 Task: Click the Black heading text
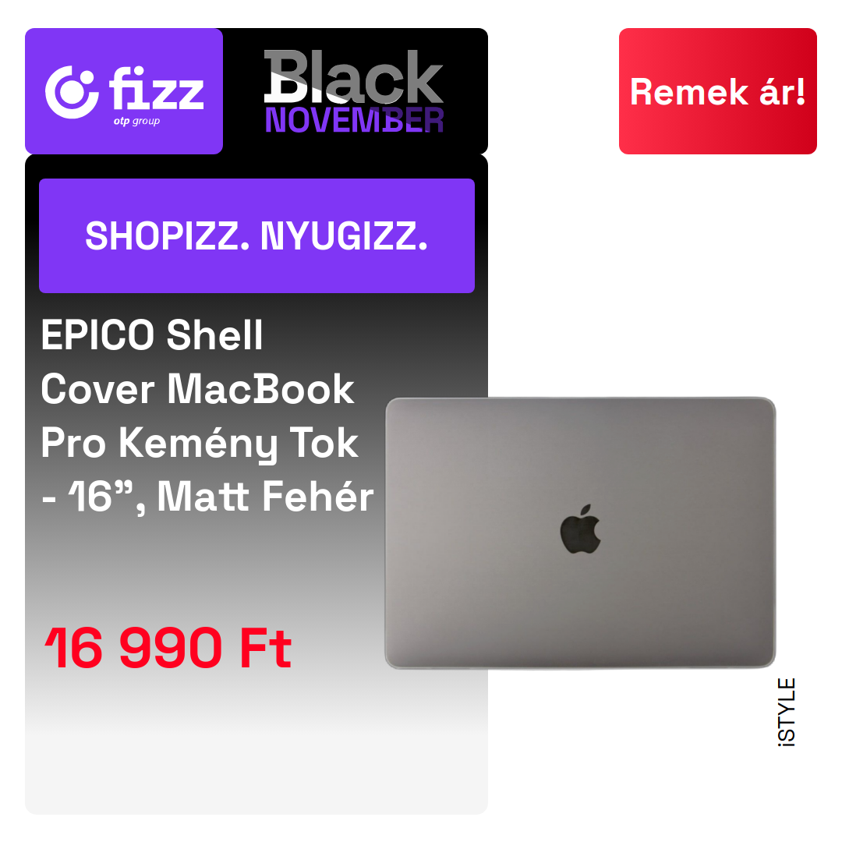353,76
